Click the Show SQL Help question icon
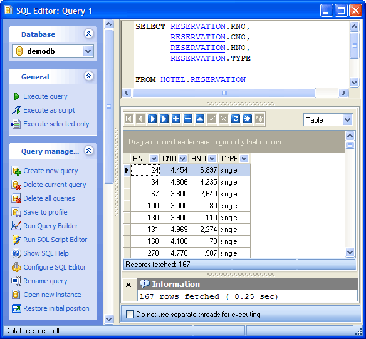Viewport: 366px width, 339px height. point(16,253)
